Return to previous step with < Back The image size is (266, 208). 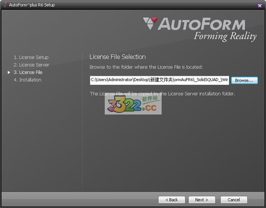point(172,200)
